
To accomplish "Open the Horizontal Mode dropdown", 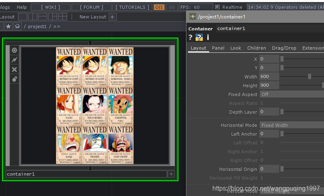I will [x=292, y=125].
